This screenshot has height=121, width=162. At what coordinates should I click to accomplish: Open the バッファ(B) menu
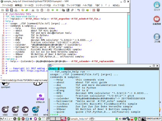click(59, 5)
